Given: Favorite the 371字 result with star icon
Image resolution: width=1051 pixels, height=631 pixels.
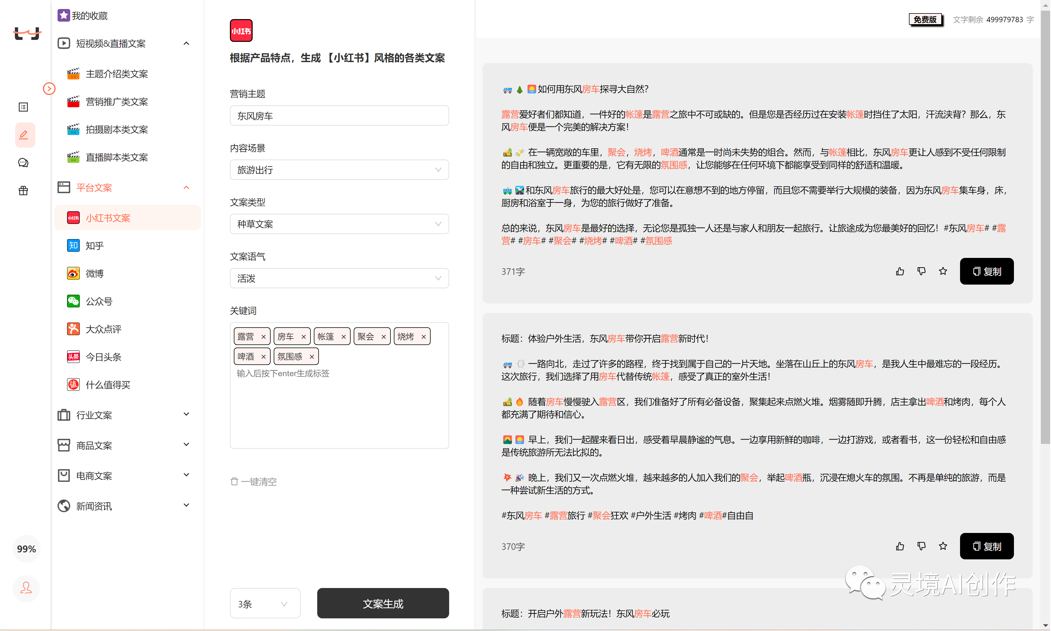Looking at the screenshot, I should (x=943, y=271).
